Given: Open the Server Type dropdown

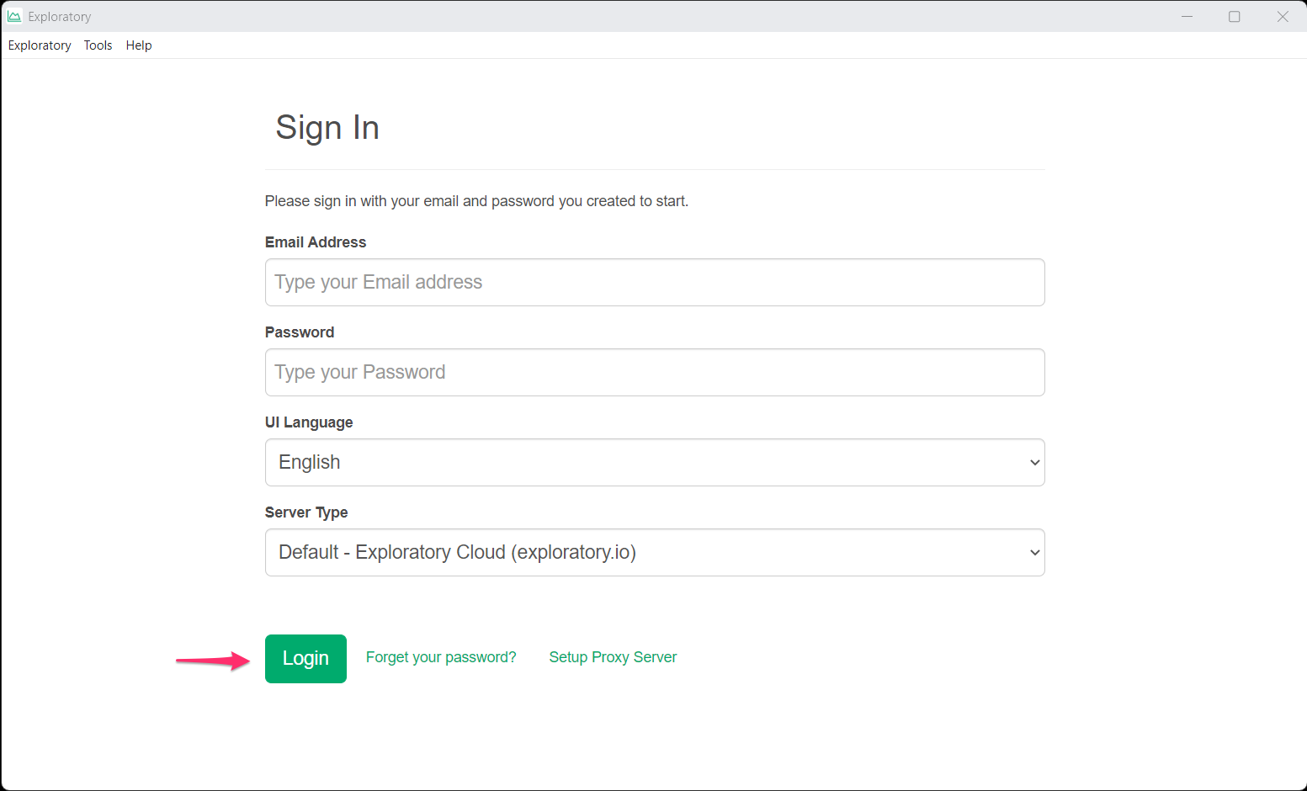Looking at the screenshot, I should pos(654,552).
